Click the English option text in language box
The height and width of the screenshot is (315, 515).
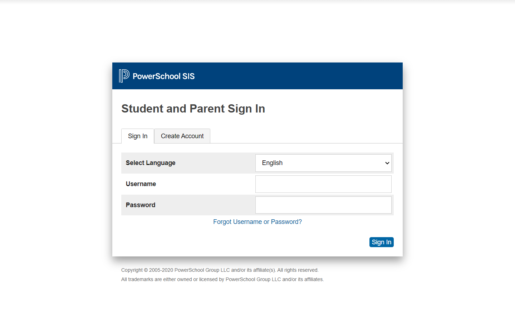point(272,163)
